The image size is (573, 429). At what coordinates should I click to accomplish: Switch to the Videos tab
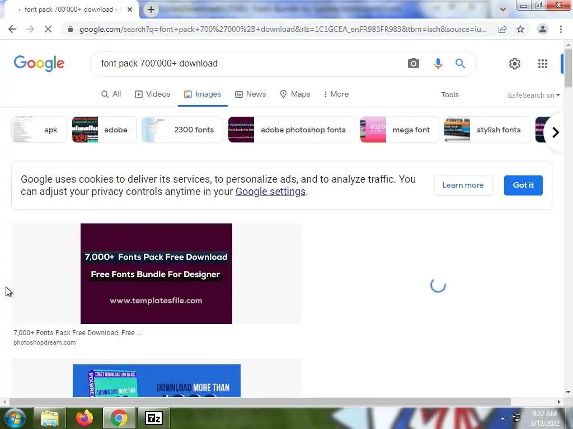click(153, 94)
